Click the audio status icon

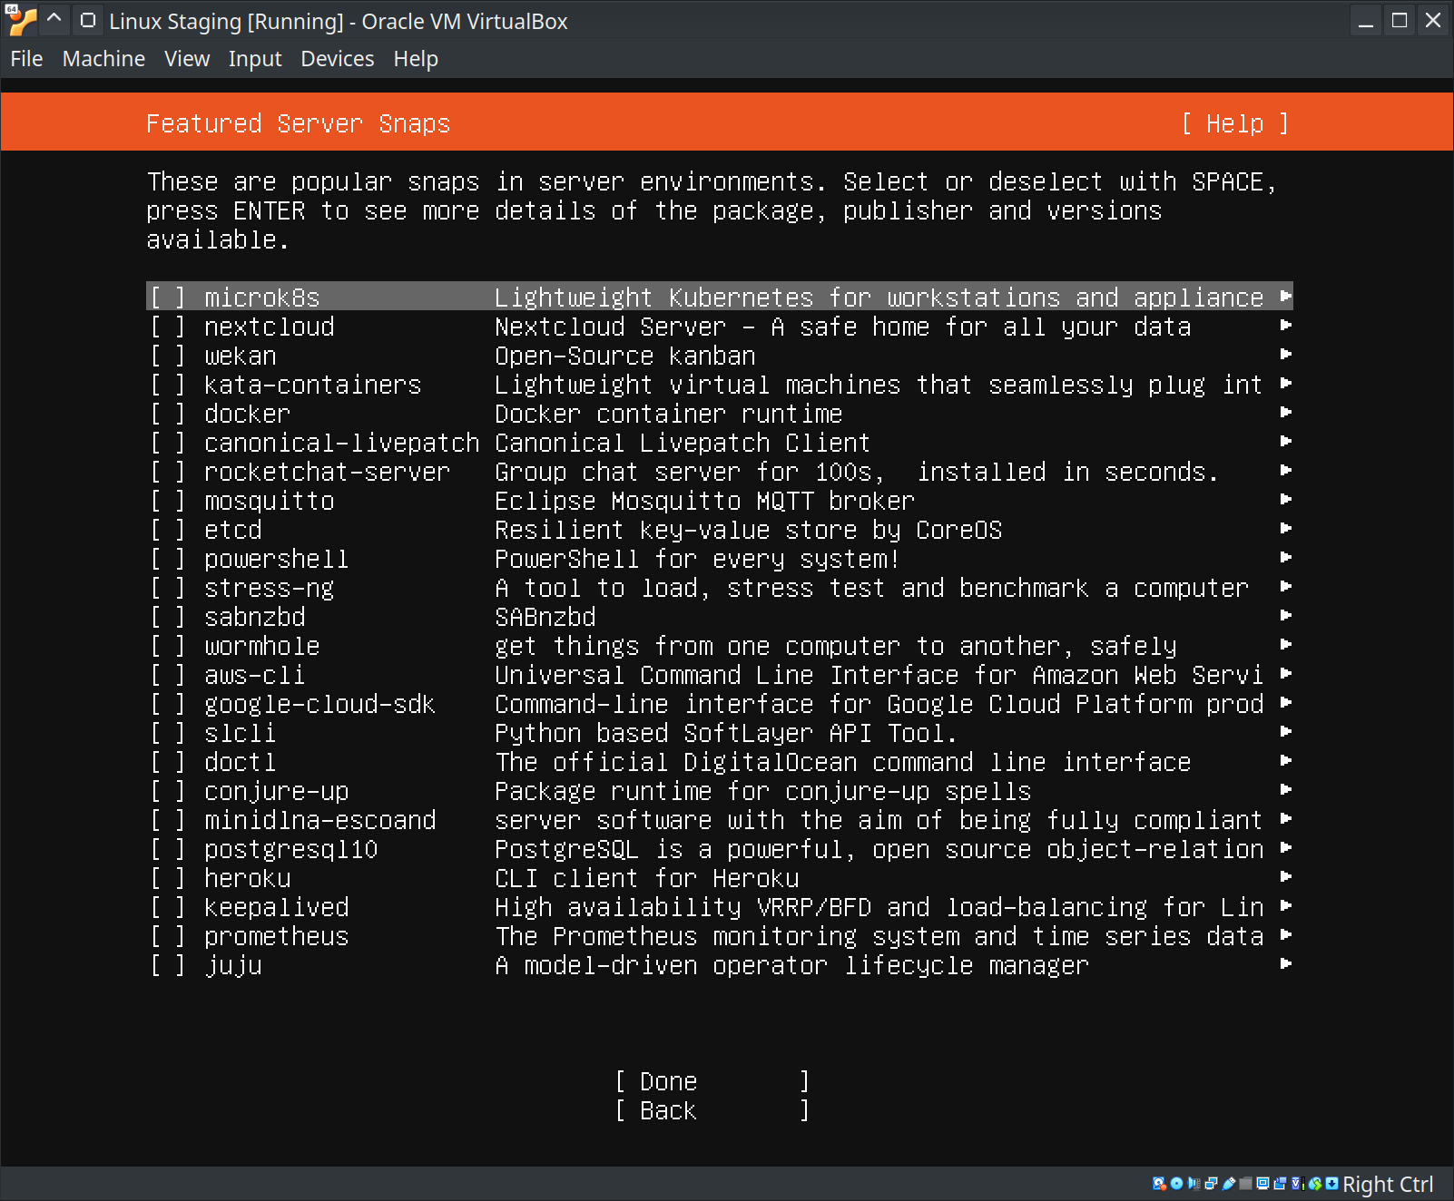1194,1183
